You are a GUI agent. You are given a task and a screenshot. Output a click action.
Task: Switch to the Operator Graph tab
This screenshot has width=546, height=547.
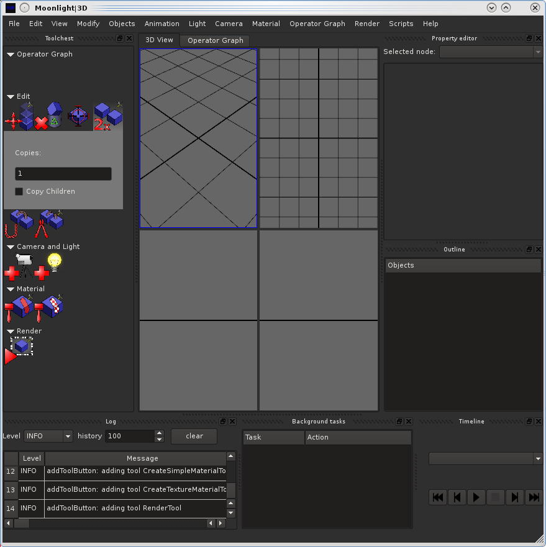[x=216, y=40]
